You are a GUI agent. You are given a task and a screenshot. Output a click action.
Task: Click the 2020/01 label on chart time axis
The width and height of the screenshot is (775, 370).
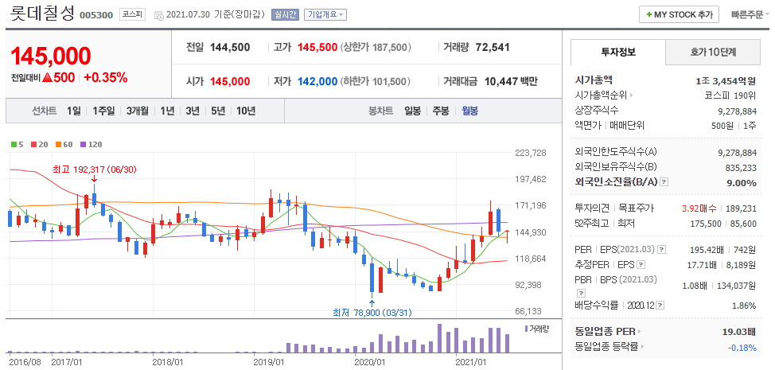coord(370,361)
